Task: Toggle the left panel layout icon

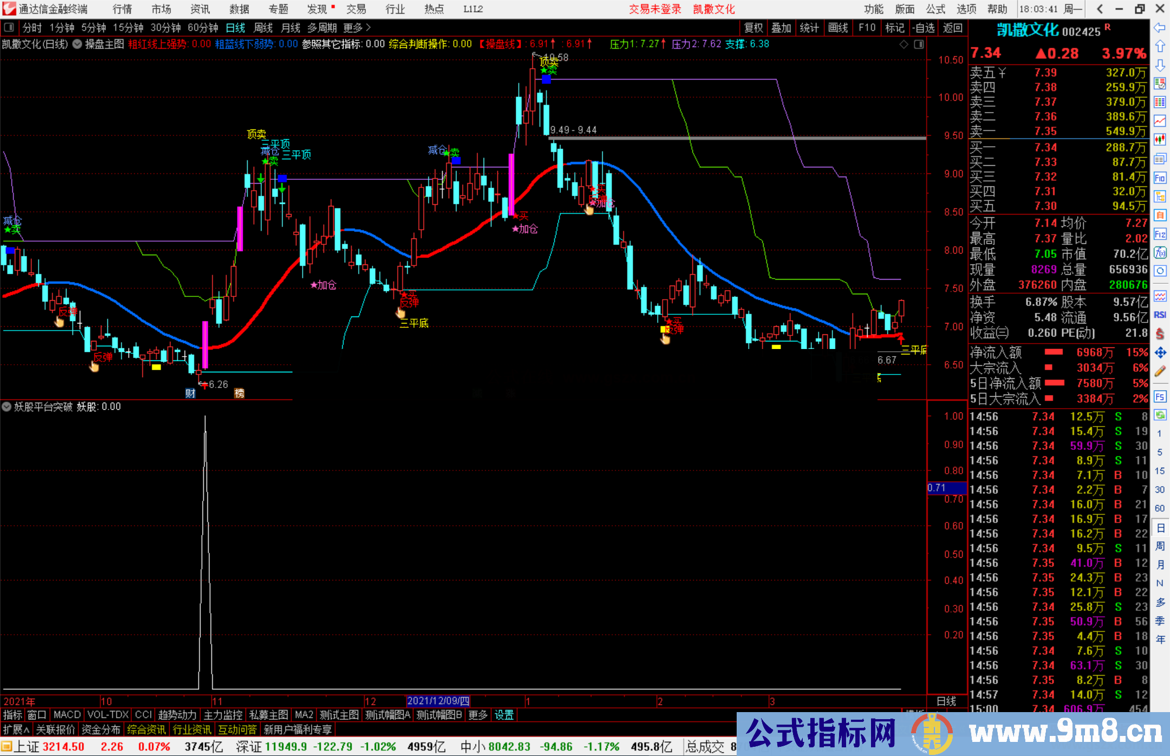Action: point(9,28)
